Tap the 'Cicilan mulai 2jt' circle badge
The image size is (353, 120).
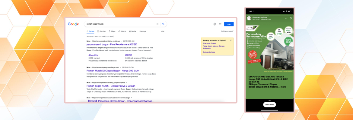(270, 37)
